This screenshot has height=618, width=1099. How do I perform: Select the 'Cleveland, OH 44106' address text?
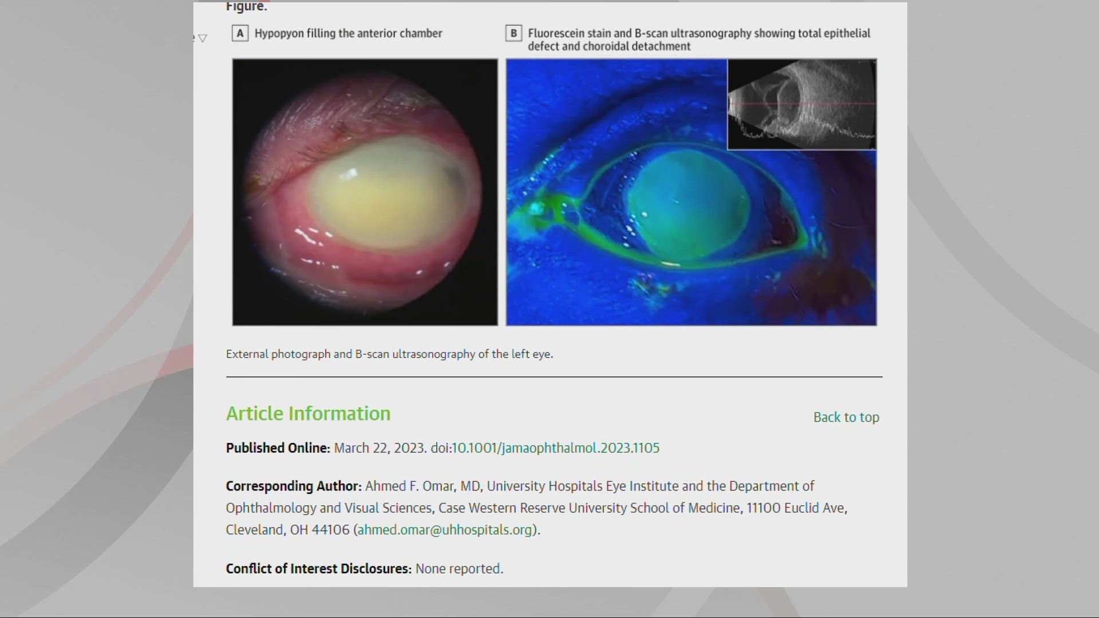coord(287,530)
